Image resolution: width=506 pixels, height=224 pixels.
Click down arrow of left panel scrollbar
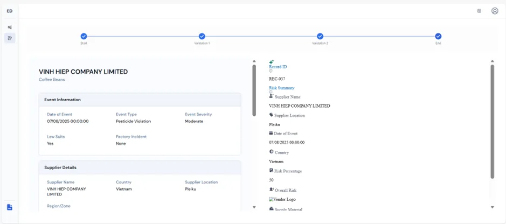[254, 207]
